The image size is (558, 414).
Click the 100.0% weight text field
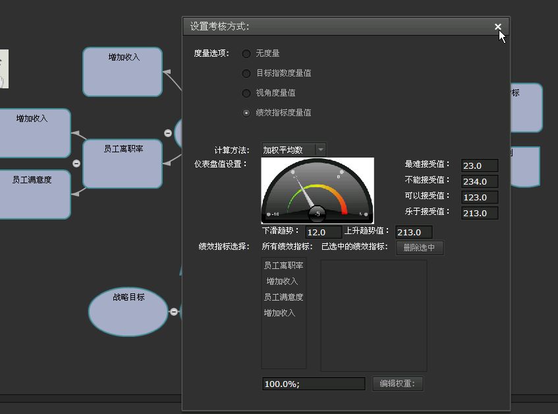[313, 384]
